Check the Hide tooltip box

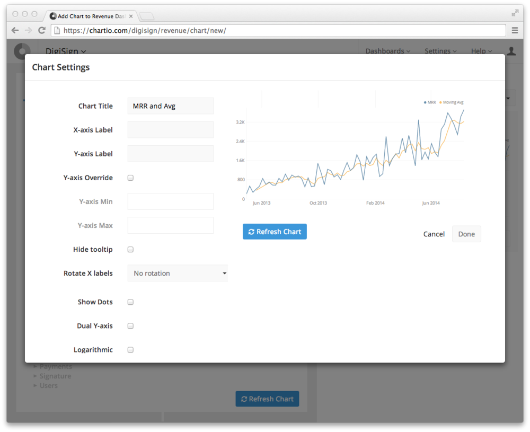(130, 250)
